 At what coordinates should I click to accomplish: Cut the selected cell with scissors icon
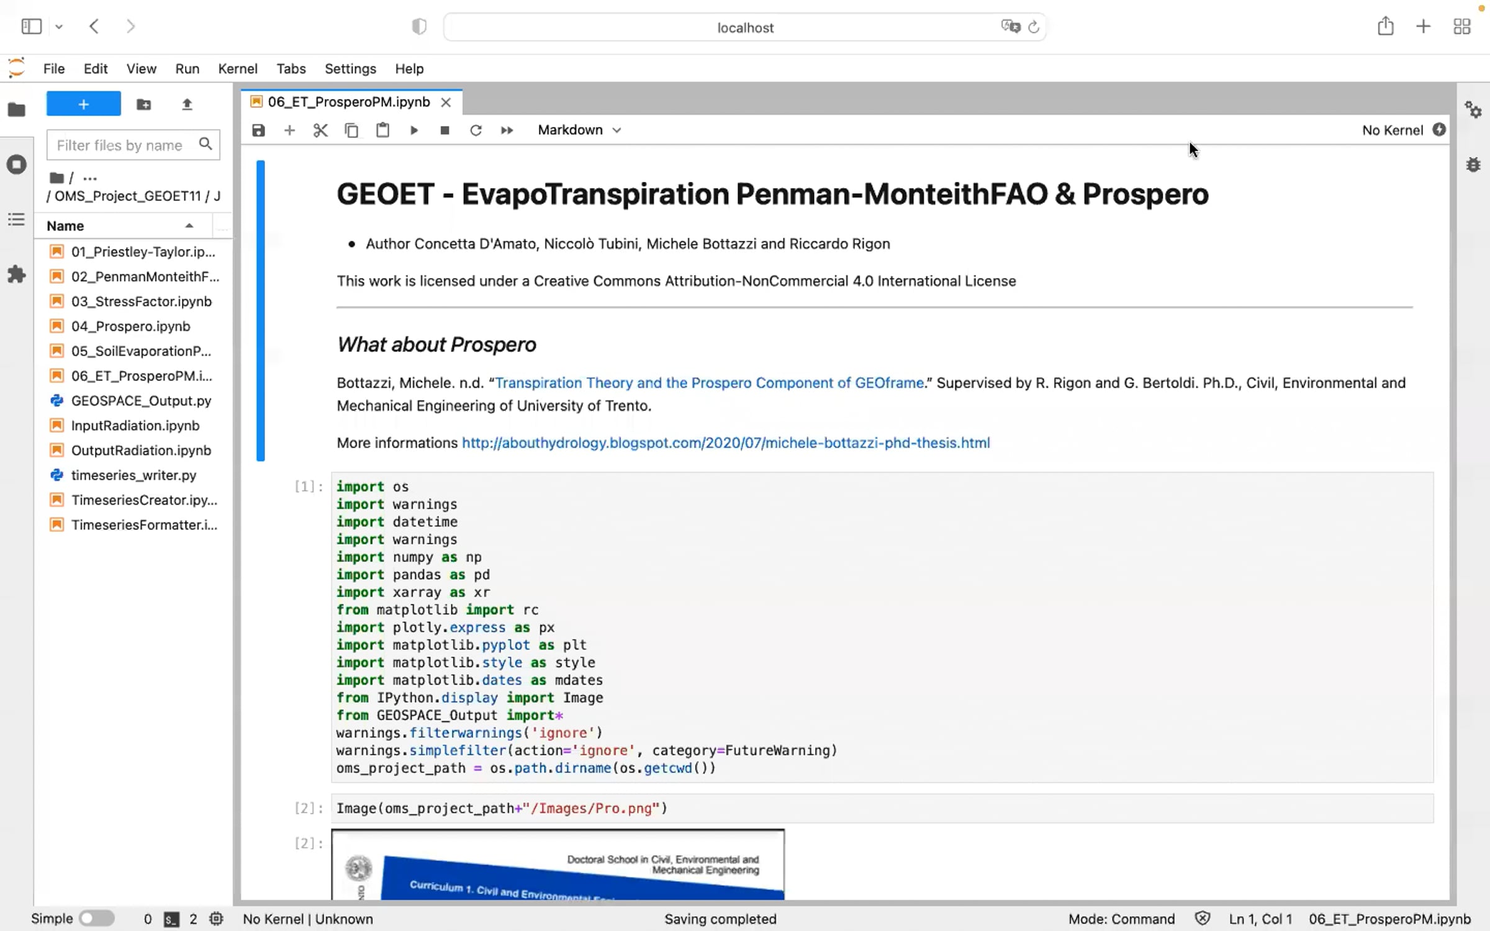click(320, 130)
